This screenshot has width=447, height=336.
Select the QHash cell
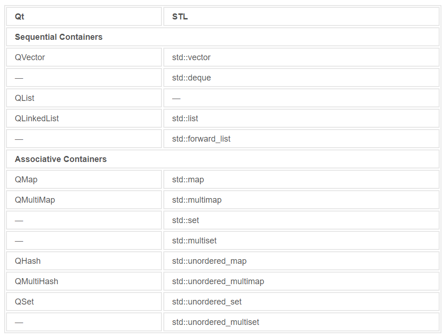(28, 261)
